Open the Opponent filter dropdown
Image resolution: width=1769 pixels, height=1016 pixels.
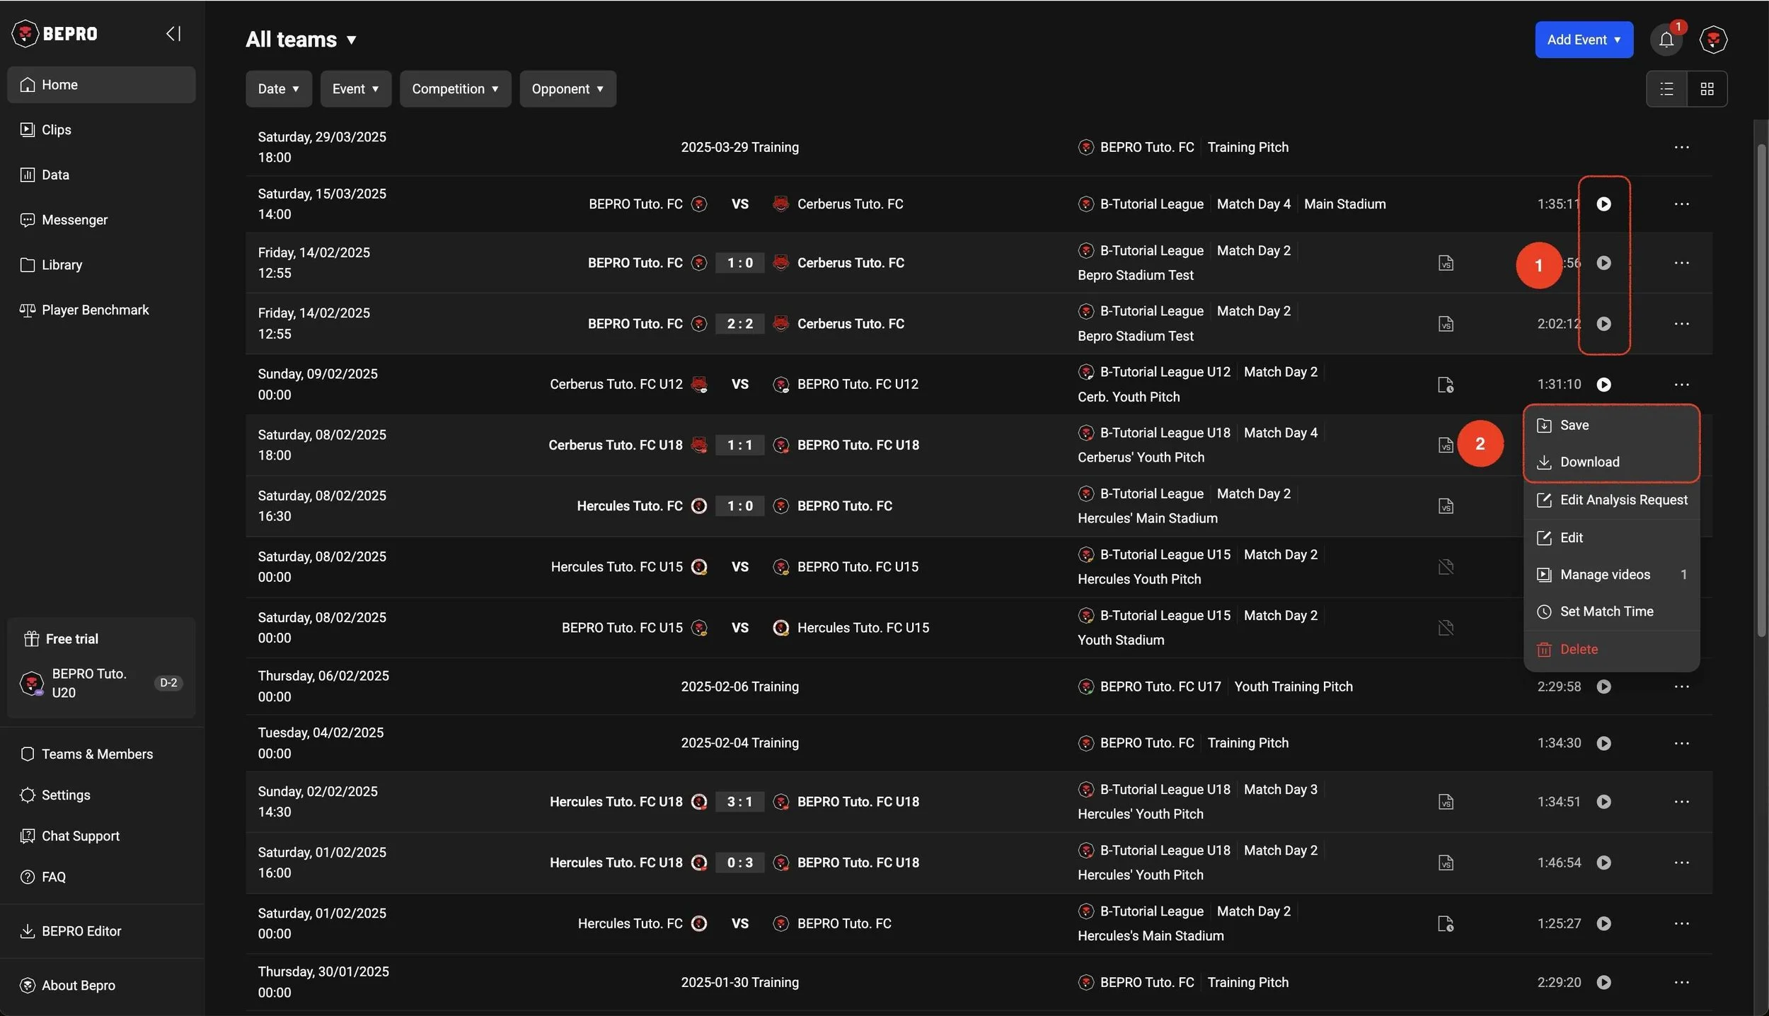pyautogui.click(x=567, y=89)
